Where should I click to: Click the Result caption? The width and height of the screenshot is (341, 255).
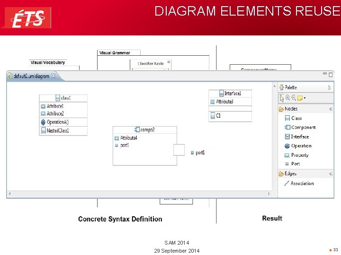click(x=272, y=218)
